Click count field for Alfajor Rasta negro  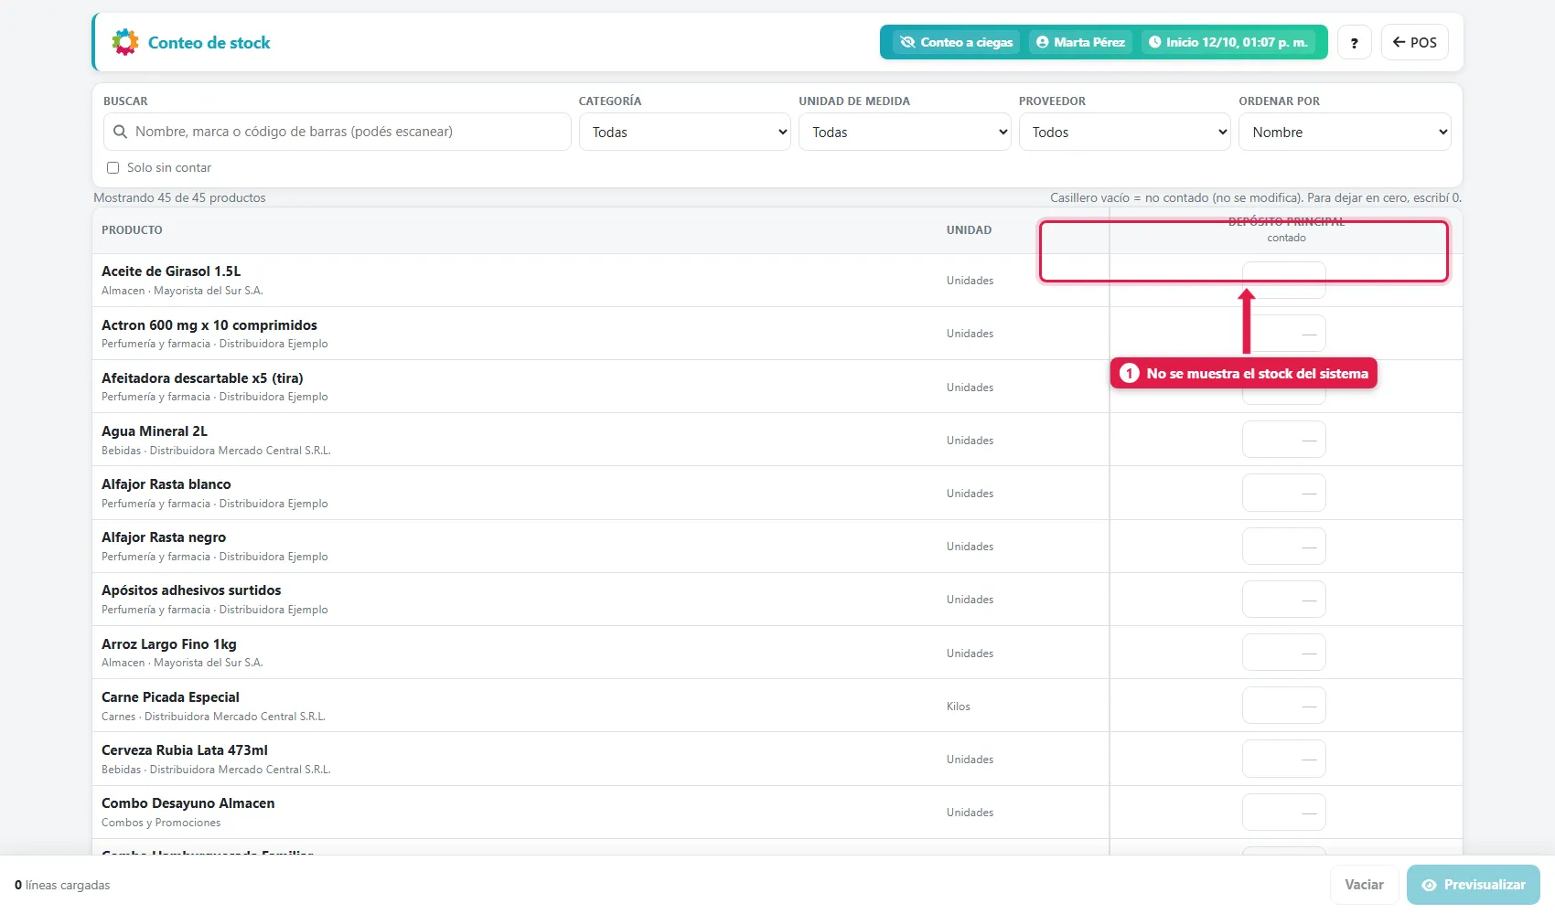pyautogui.click(x=1284, y=546)
